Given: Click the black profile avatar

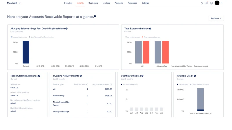Looking at the screenshot, I should pos(217,3).
